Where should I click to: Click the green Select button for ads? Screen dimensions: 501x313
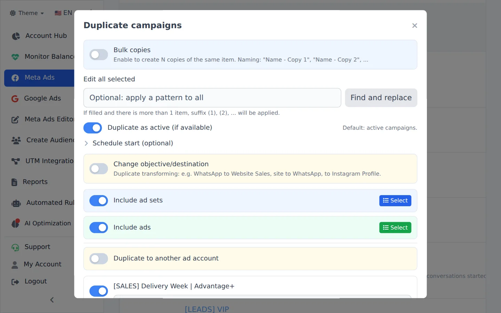click(395, 227)
